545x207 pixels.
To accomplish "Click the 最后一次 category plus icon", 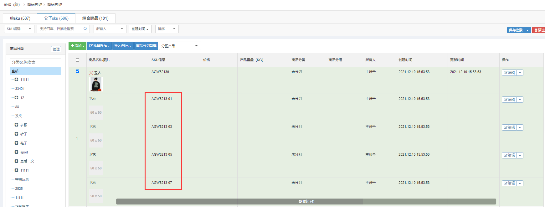I will coord(17,161).
